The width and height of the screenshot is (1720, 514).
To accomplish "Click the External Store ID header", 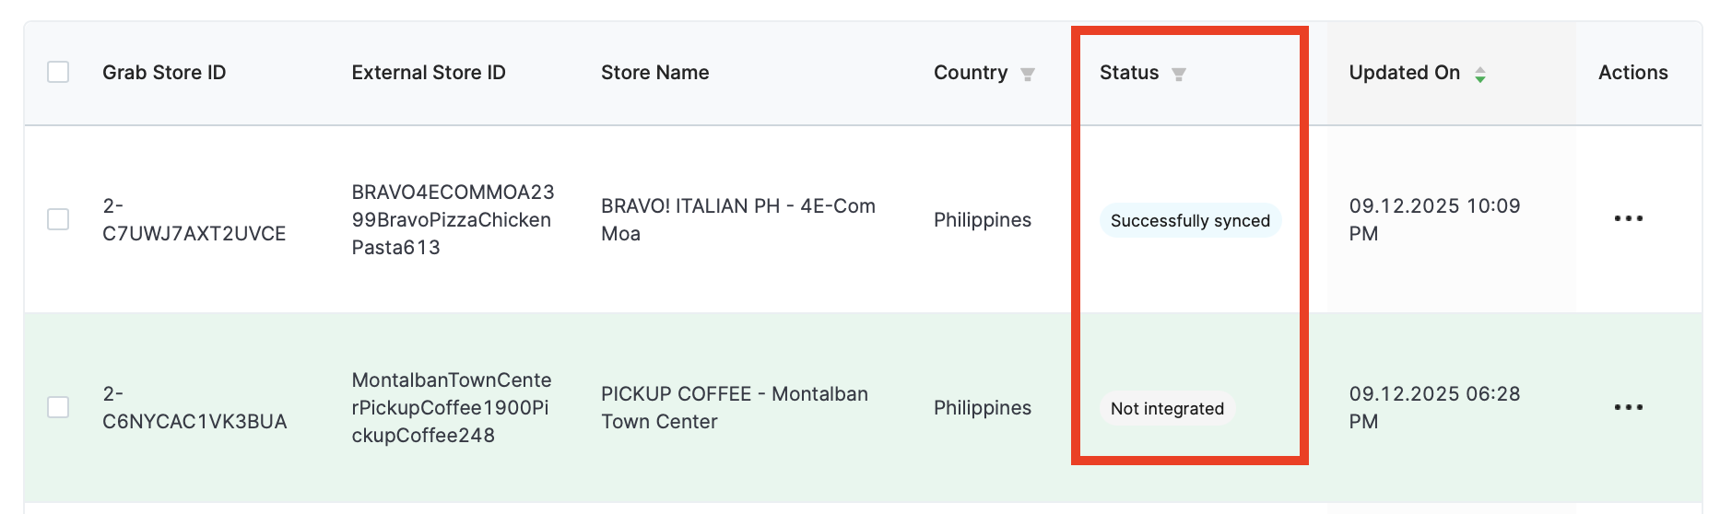I will (x=429, y=73).
